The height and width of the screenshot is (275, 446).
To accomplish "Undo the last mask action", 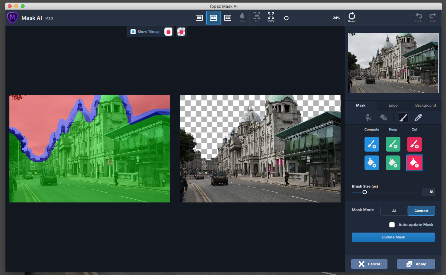I will 419,17.
